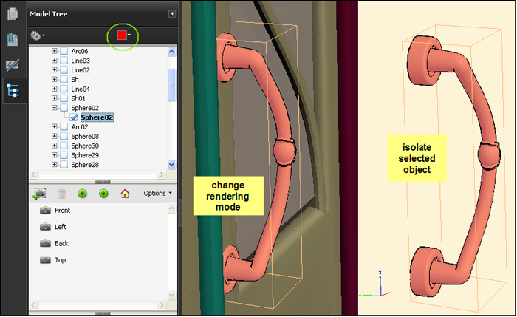Click the delete view trash icon
This screenshot has width=517, height=317.
tap(62, 194)
